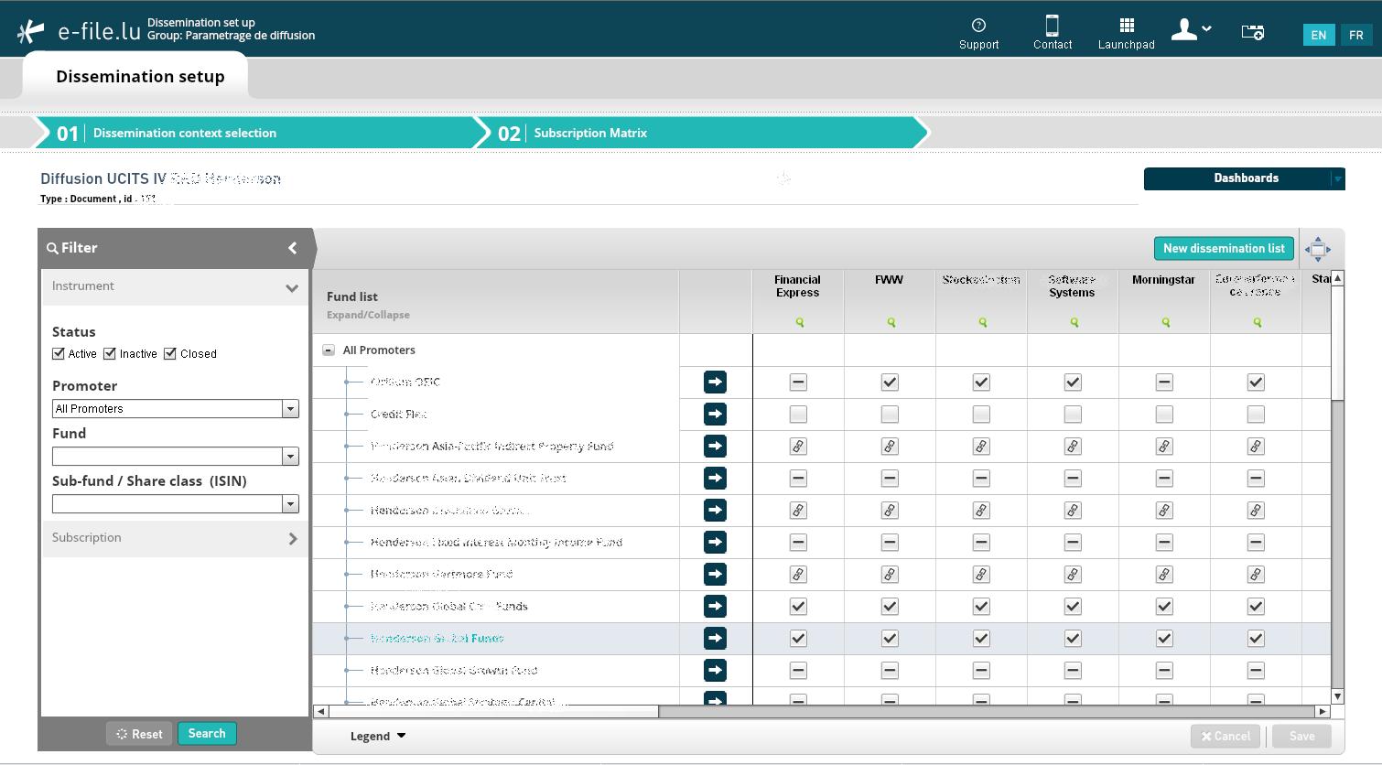
Task: Click the add-folder icon beside the language buttons
Action: click(1252, 32)
